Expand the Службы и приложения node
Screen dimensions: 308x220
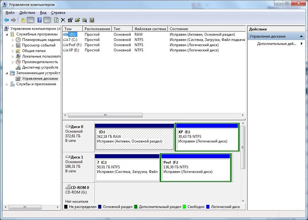click(x=7, y=84)
